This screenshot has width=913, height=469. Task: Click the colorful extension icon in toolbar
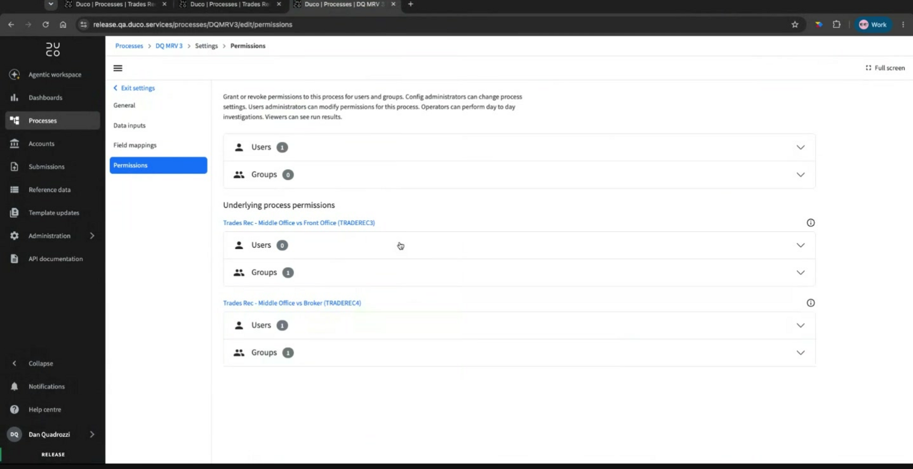click(819, 25)
